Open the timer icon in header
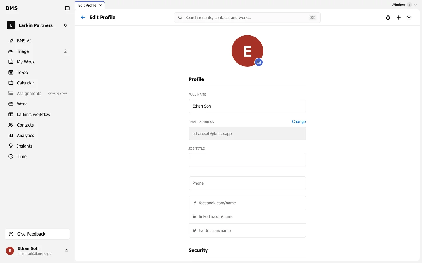Viewport: 422px width, 263px height. (x=388, y=18)
